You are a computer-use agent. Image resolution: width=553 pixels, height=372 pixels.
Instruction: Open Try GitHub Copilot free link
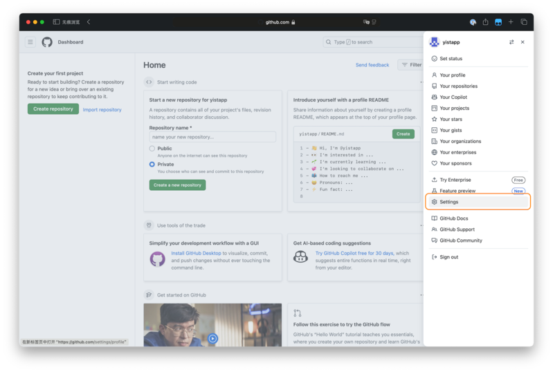coord(354,253)
